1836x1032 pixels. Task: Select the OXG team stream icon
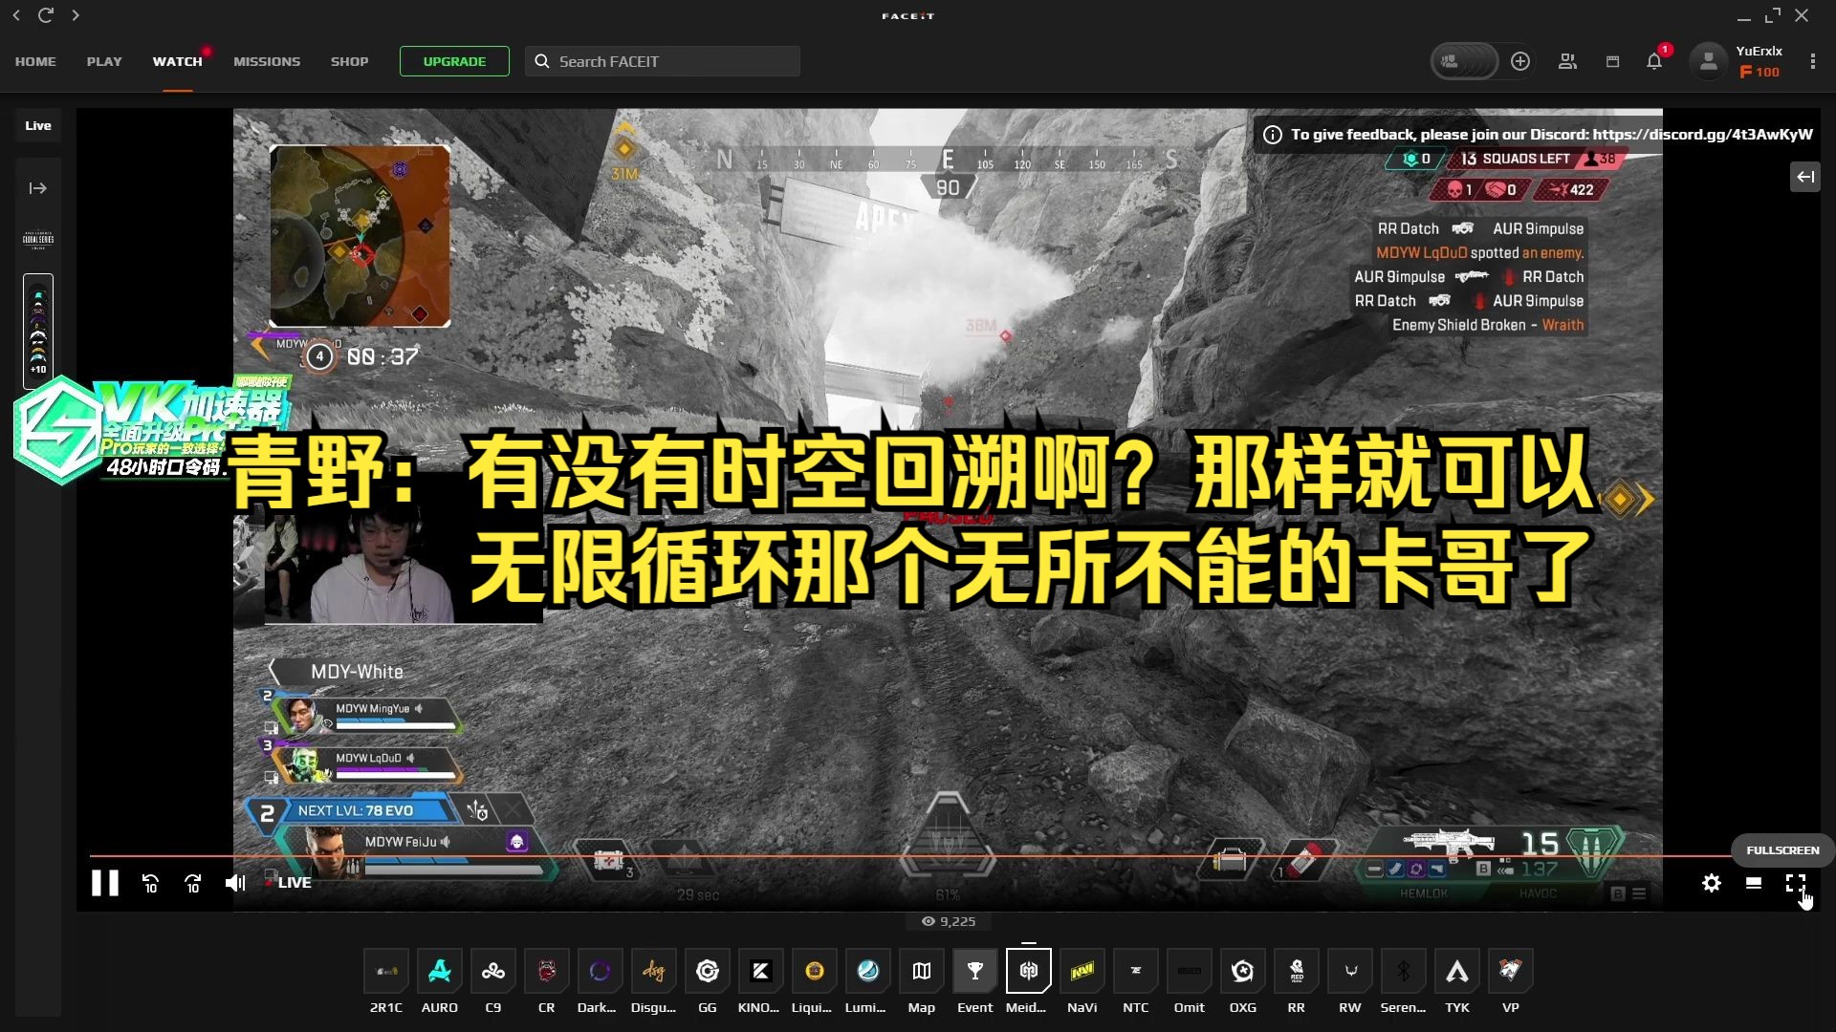tap(1243, 971)
